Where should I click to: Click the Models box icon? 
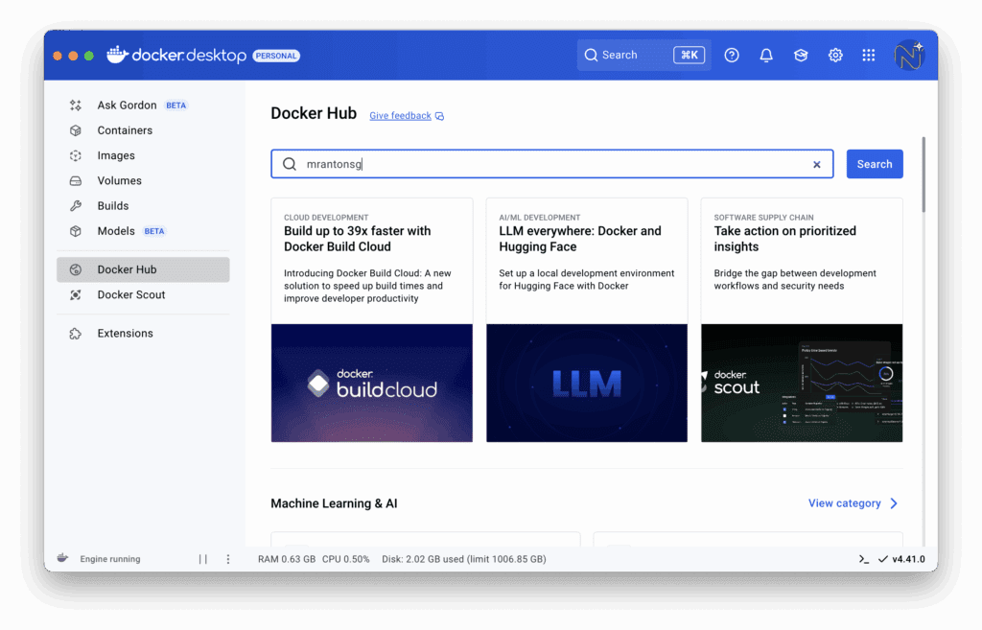76,231
